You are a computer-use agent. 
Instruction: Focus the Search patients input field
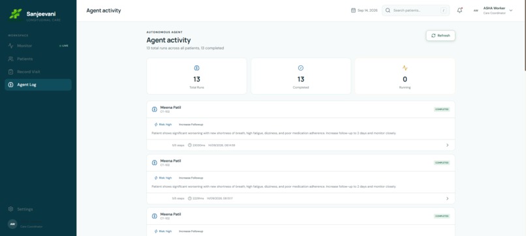(x=416, y=10)
